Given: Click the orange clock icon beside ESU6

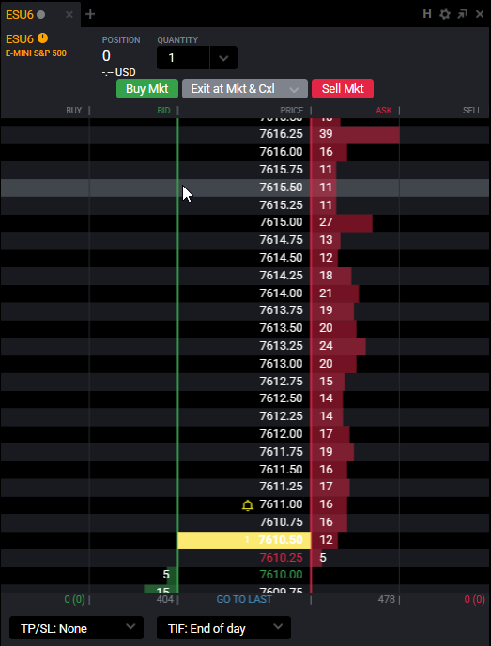Looking at the screenshot, I should pyautogui.click(x=42, y=38).
